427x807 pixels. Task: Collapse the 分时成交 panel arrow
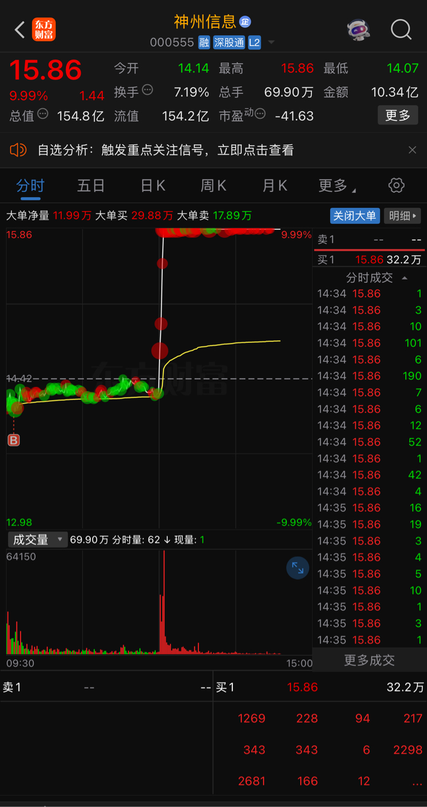coord(405,277)
